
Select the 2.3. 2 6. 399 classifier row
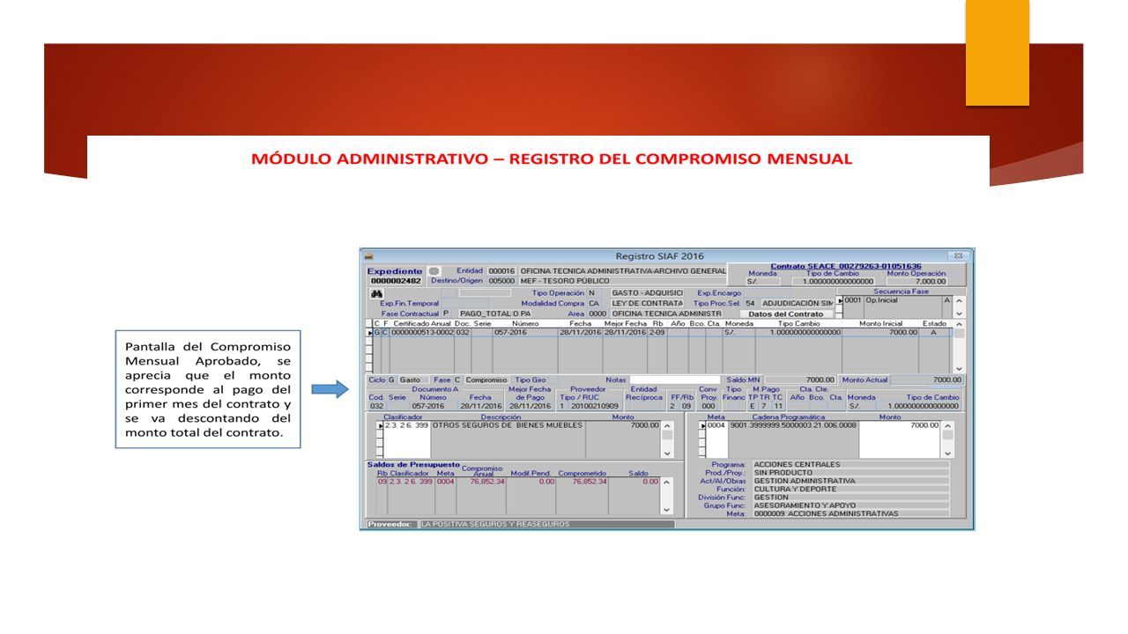pyautogui.click(x=406, y=425)
